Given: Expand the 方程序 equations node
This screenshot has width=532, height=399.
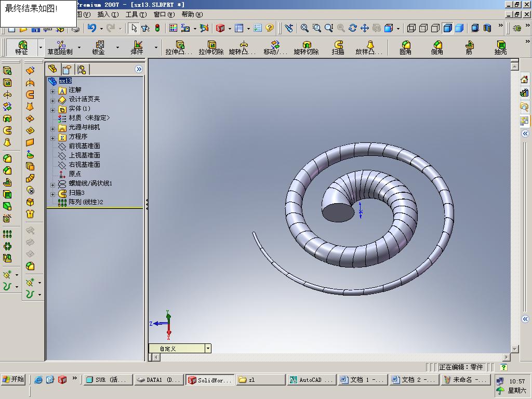Looking at the screenshot, I should 52,138.
